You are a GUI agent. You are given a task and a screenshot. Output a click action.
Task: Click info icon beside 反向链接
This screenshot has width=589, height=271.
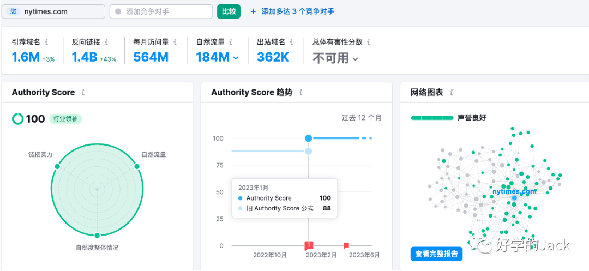pos(106,42)
